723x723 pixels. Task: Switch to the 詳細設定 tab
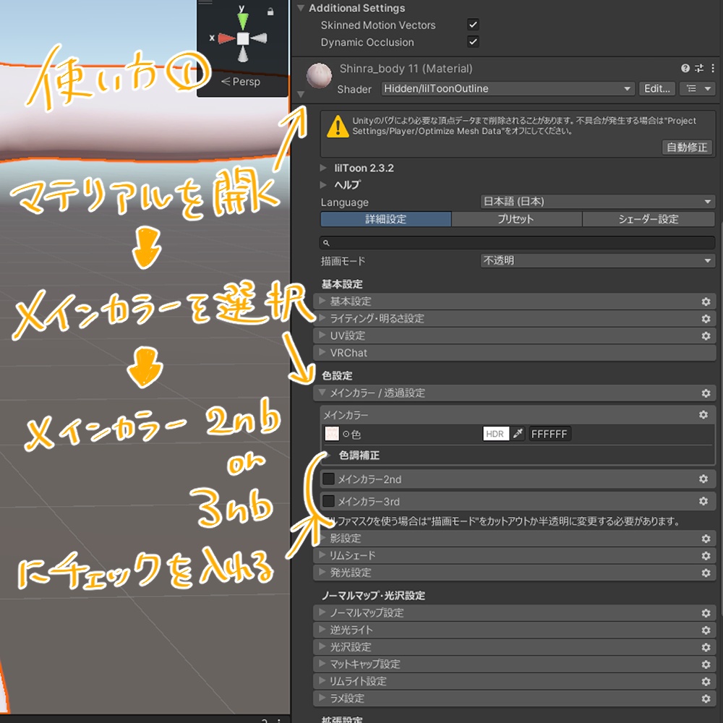tap(385, 219)
